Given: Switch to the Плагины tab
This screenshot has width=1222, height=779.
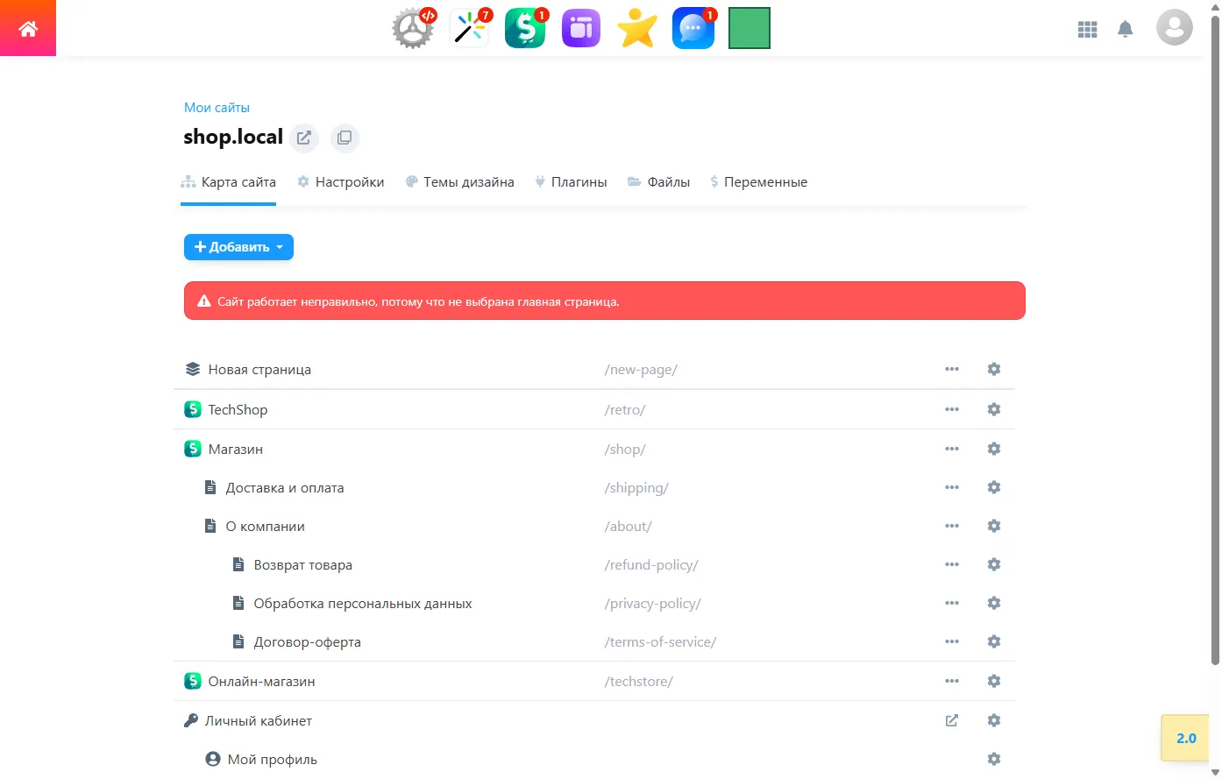Looking at the screenshot, I should (x=571, y=182).
